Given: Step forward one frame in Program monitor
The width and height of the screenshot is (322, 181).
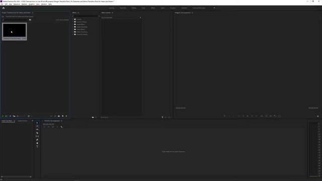Looking at the screenshot, I should click(x=252, y=116).
